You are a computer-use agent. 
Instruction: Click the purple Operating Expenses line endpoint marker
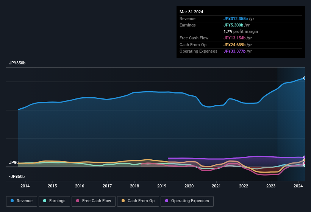(x=305, y=157)
